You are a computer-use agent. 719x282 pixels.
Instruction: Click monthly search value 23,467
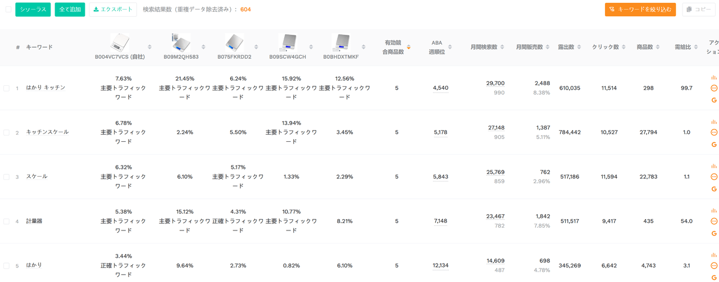tap(495, 216)
